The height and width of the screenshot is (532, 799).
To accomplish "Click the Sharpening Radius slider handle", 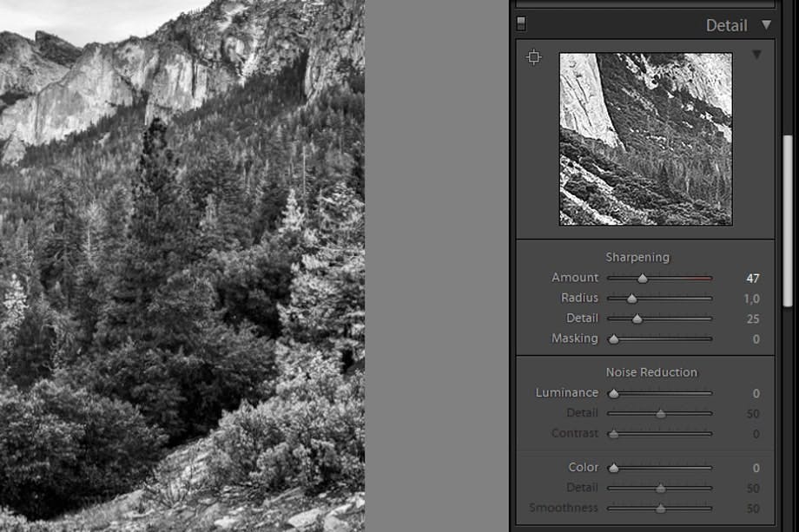I will tap(632, 299).
